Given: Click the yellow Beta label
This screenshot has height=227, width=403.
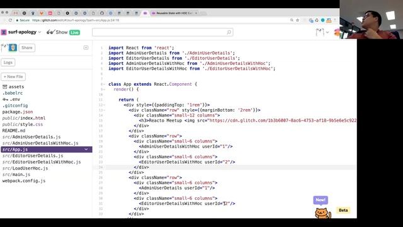Looking at the screenshot, I should 343,210.
